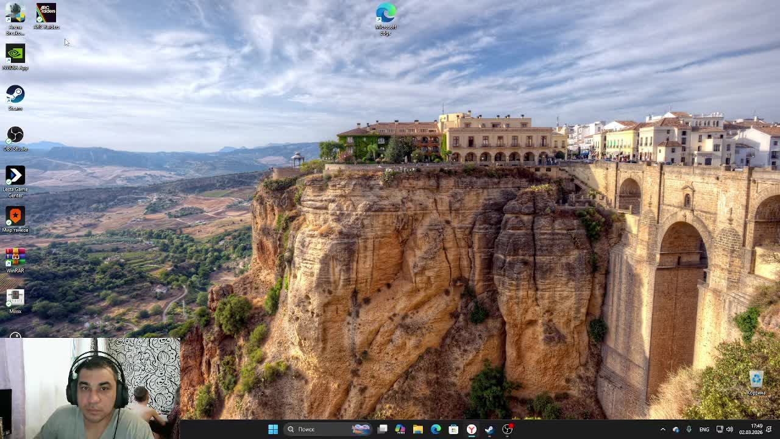Expand the hidden system tray icons
Image resolution: width=780 pixels, height=439 pixels.
[x=663, y=429]
